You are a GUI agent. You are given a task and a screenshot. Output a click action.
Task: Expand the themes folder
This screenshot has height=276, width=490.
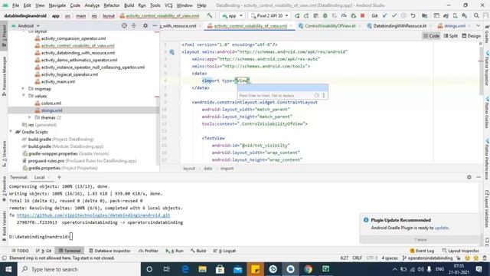tap(30, 117)
